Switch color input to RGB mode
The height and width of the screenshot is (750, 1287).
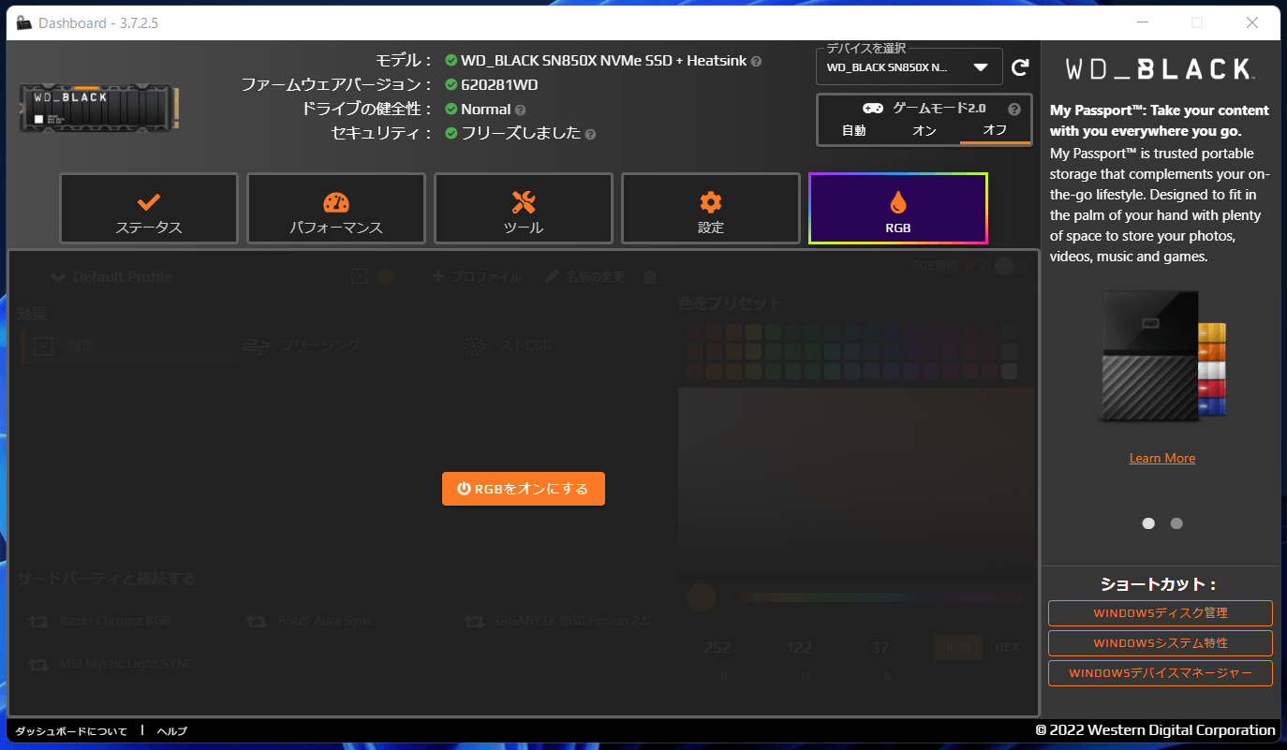[958, 647]
